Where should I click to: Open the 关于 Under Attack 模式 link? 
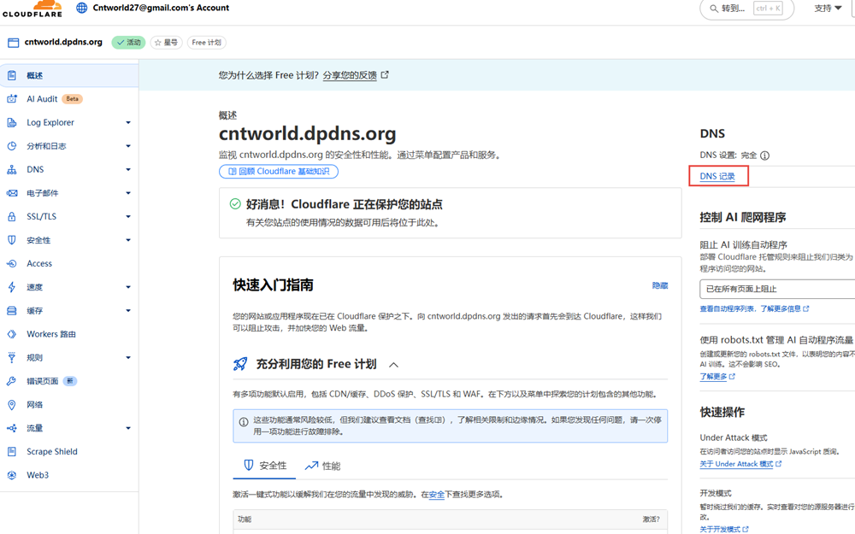737,464
